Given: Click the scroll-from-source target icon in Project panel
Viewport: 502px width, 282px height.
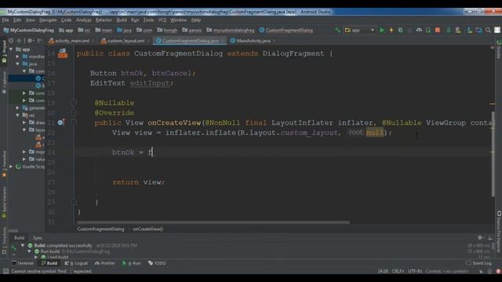Looking at the screenshot, I should tap(11, 41).
